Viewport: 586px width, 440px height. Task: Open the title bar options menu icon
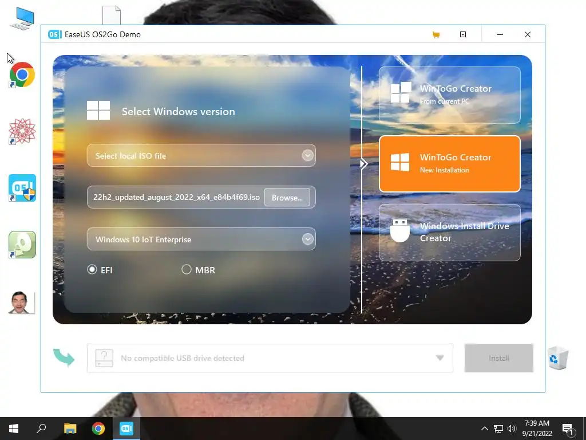(x=462, y=34)
